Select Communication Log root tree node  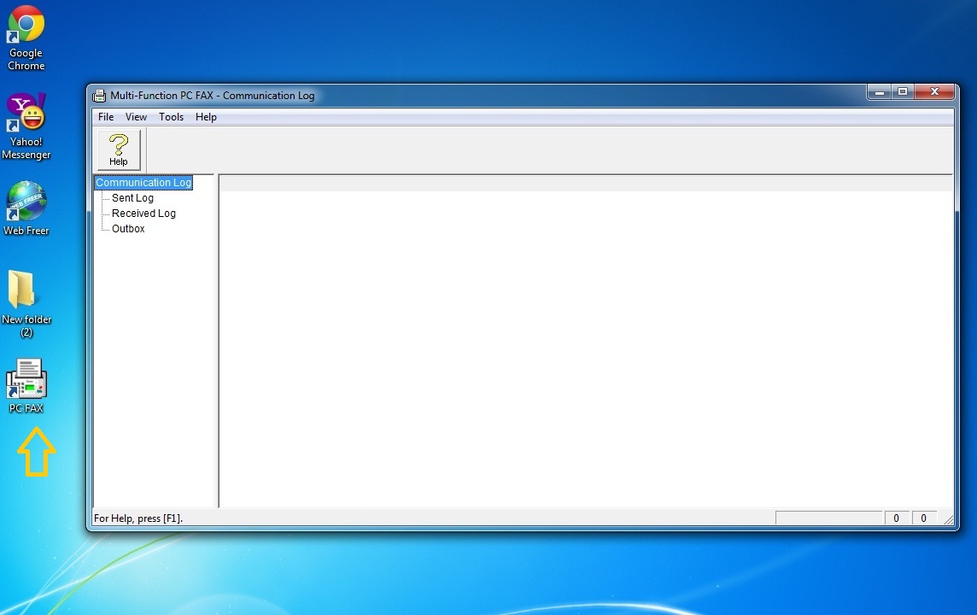click(143, 183)
